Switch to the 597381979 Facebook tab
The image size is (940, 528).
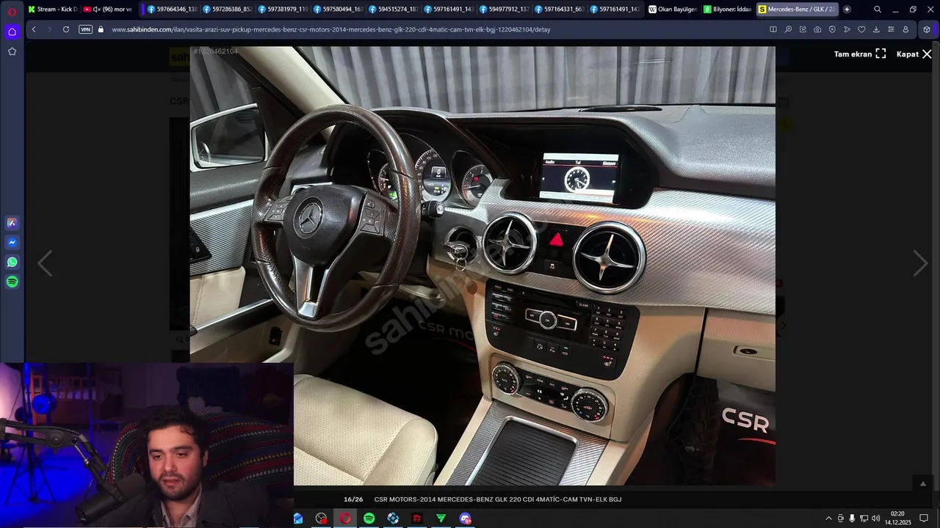[x=282, y=10]
